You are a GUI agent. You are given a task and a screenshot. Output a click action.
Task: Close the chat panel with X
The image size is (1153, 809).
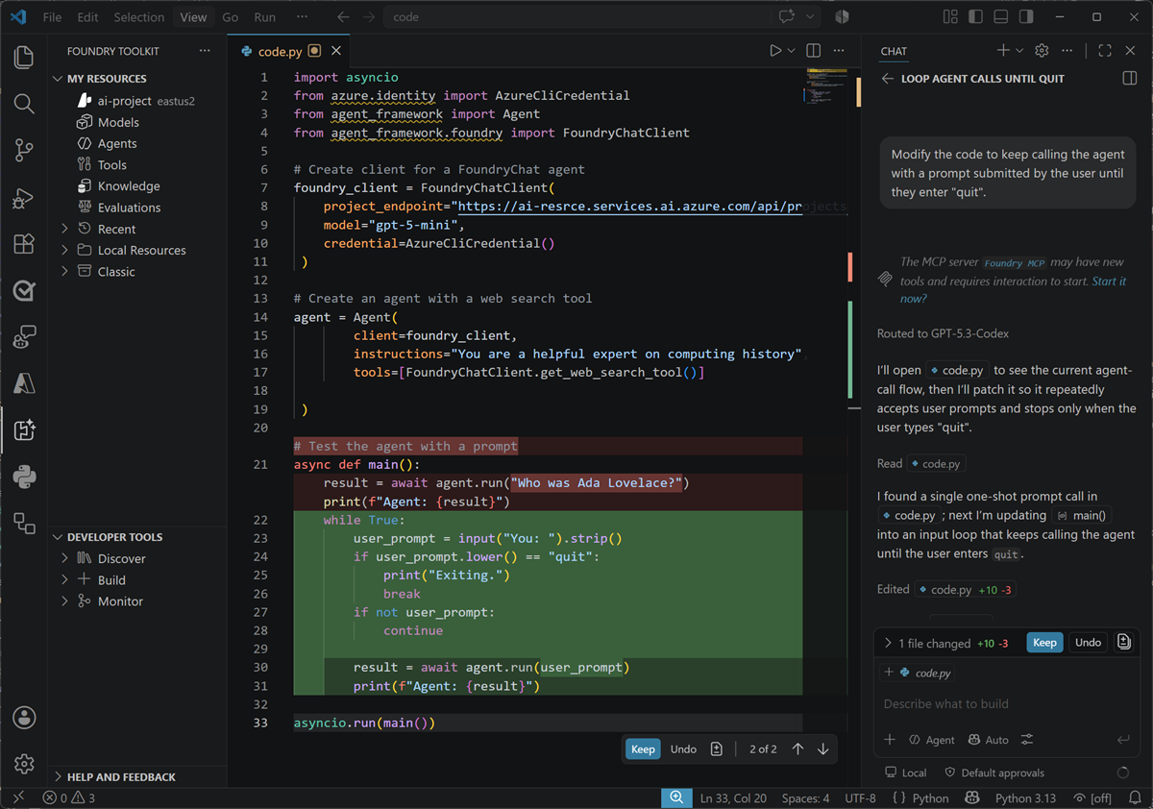(x=1130, y=51)
